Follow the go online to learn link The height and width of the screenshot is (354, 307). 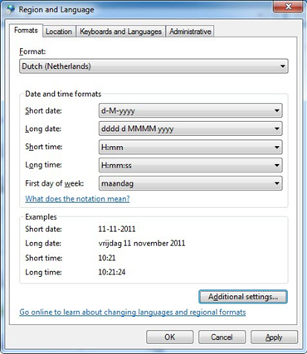[x=133, y=313]
